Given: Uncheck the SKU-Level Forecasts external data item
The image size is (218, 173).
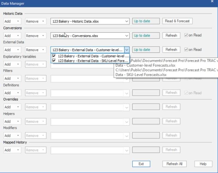Looking at the screenshot, I should [54, 61].
